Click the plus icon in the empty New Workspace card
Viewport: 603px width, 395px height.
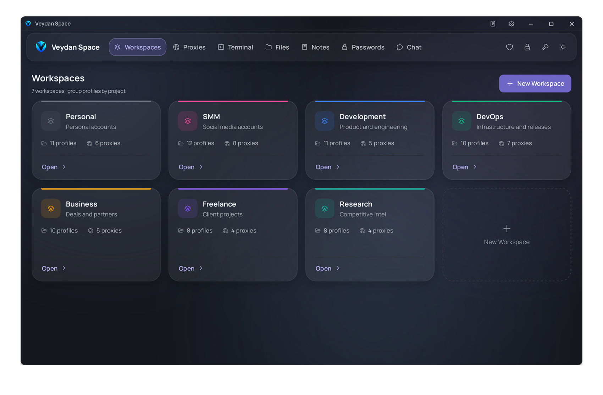(x=507, y=229)
